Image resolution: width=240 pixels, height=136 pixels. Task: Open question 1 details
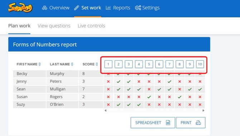tap(108, 64)
